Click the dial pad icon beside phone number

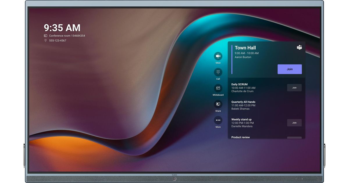pos(45,41)
